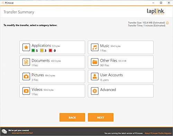Click the Music note icon
The width and height of the screenshot is (173, 136).
[x=95, y=47]
